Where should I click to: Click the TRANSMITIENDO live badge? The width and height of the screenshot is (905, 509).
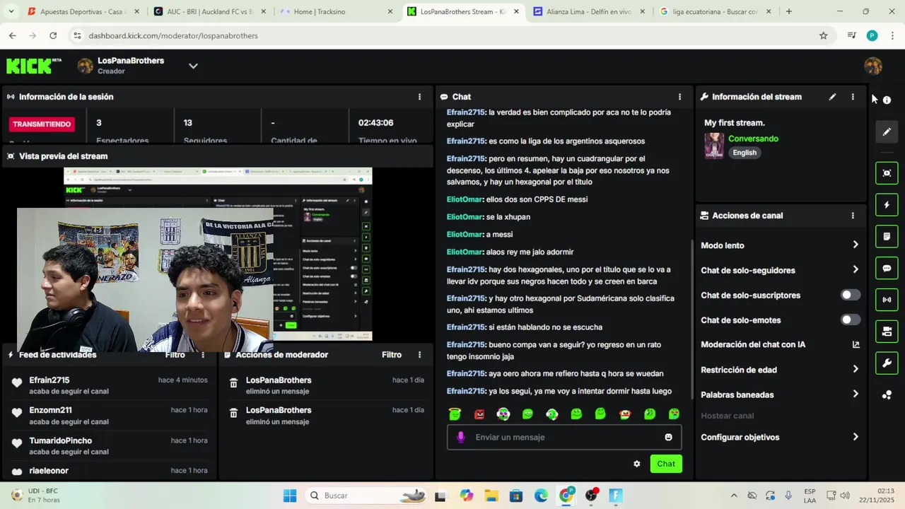click(x=42, y=124)
